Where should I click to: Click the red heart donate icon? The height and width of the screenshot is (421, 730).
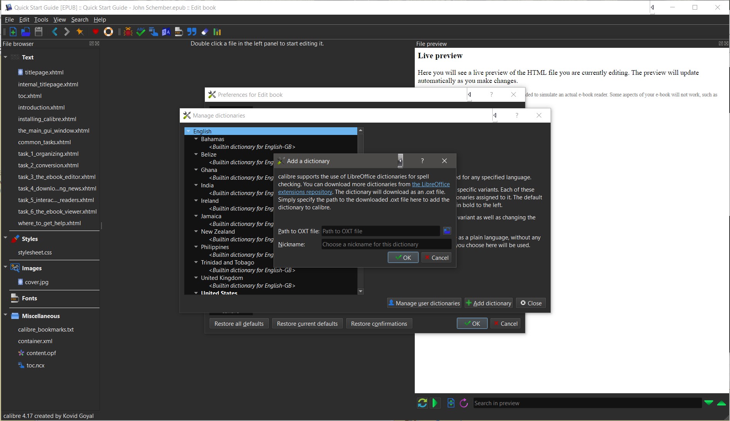96,32
